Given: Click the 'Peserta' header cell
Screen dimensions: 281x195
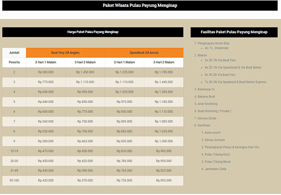Looking at the screenshot, I should (14, 63).
